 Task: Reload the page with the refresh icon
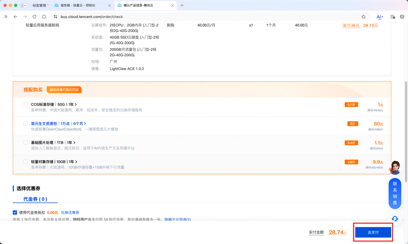(x=34, y=16)
